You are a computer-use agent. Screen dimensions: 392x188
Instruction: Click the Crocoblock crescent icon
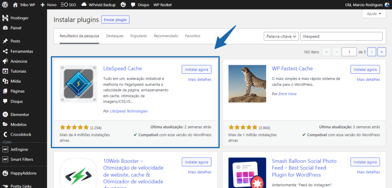tap(5, 135)
